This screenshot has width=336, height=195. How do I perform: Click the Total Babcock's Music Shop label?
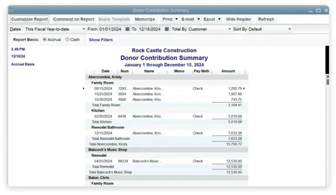click(x=111, y=173)
